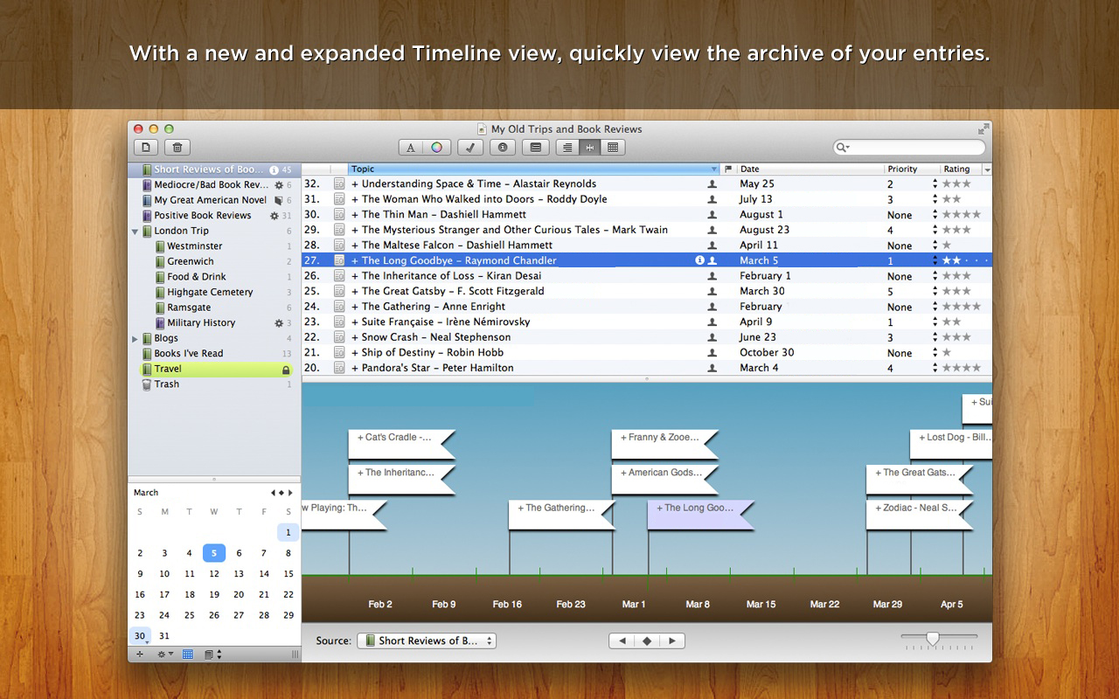Select March 12 in mini calendar
The height and width of the screenshot is (699, 1119).
point(214,574)
